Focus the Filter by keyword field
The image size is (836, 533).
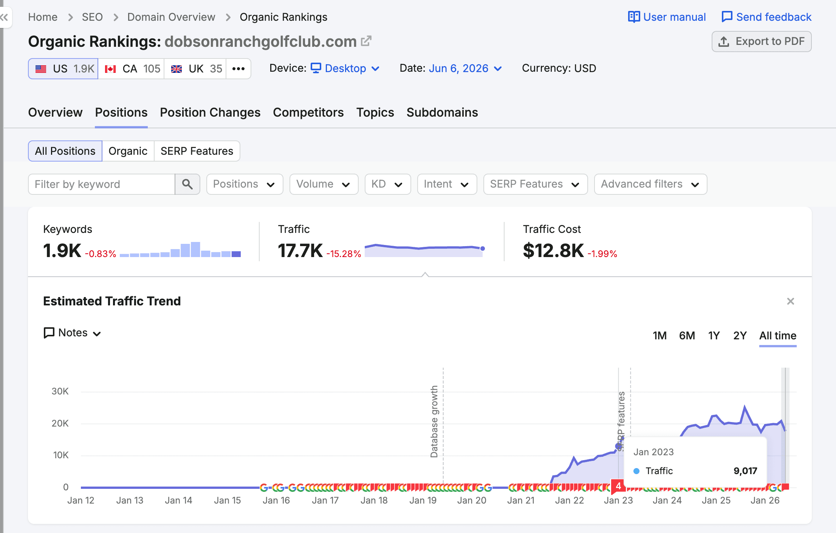pos(102,184)
